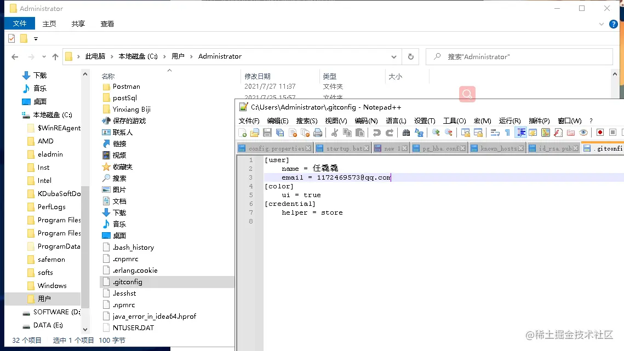Screen dimensions: 624x351
Task: Toggle show all characters pilcrow icon
Action: tap(507, 133)
